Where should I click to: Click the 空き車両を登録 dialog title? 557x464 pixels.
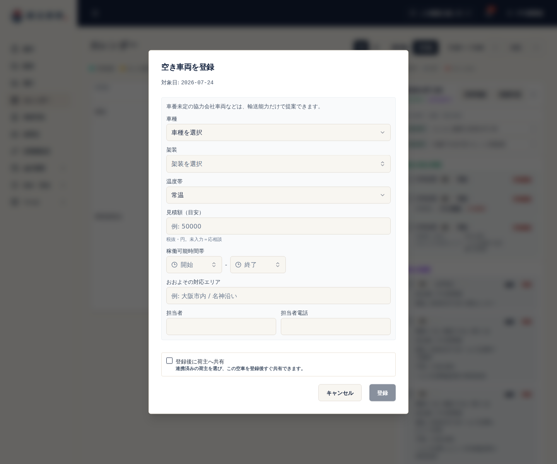(x=188, y=67)
